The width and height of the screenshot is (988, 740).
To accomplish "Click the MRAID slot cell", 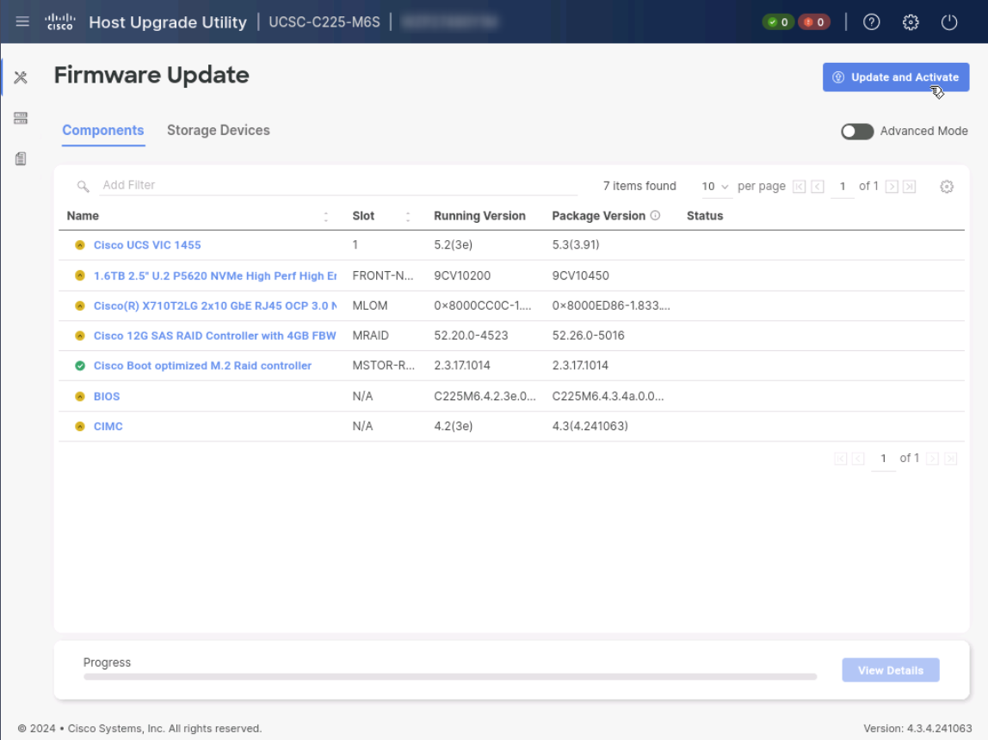I will point(370,335).
